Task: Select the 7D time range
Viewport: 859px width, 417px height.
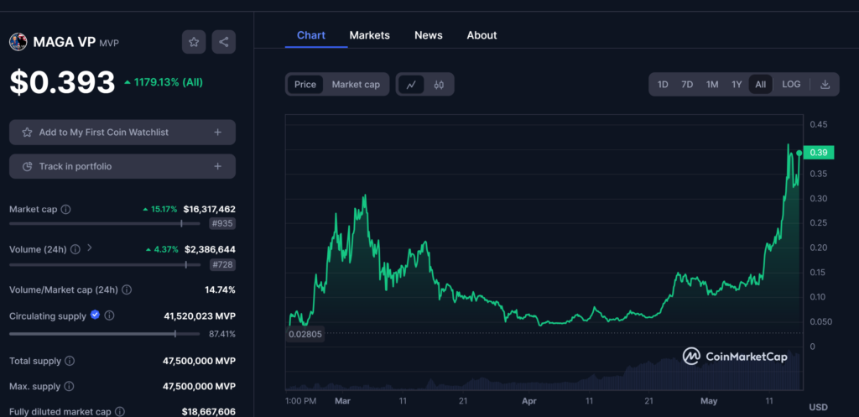Action: click(x=687, y=85)
